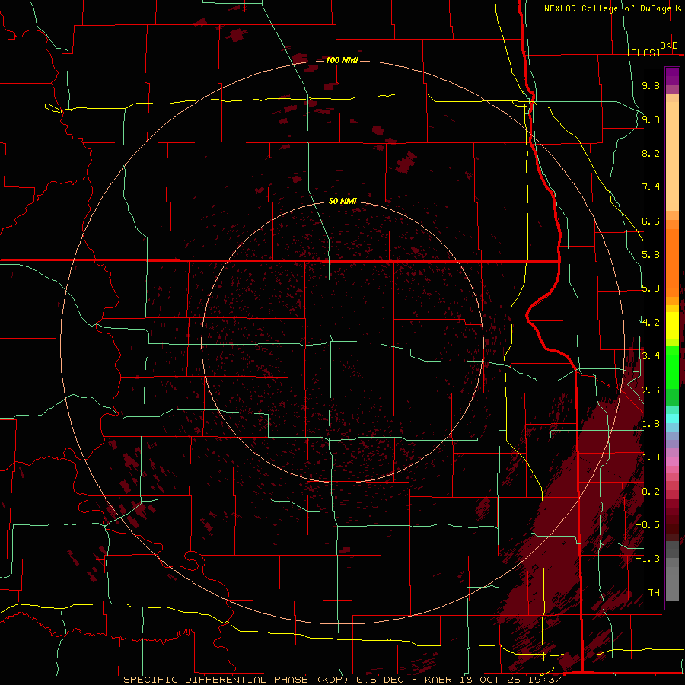Viewport: 685px width, 685px height.
Task: Select the yellow color bar segment
Action: 672,326
